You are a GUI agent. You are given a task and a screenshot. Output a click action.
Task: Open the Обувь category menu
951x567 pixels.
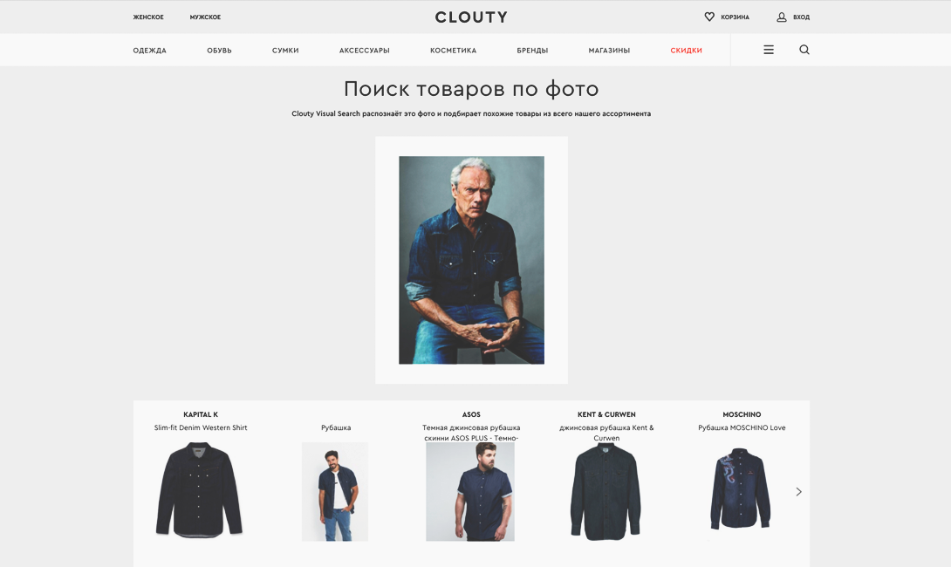[x=220, y=51]
